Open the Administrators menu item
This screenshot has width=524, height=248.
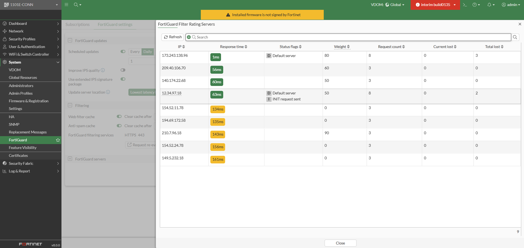click(x=21, y=86)
